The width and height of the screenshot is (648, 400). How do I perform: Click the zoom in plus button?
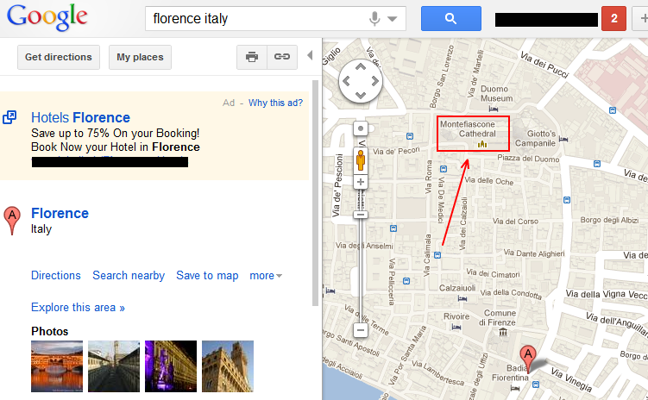361,182
